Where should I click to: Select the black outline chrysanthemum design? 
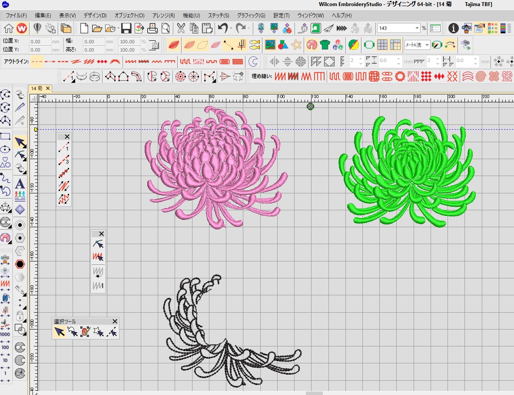pos(232,331)
